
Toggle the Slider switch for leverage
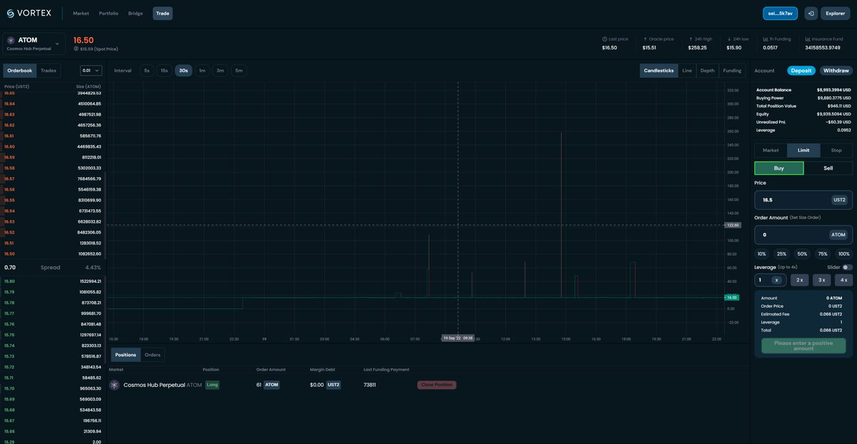click(847, 267)
